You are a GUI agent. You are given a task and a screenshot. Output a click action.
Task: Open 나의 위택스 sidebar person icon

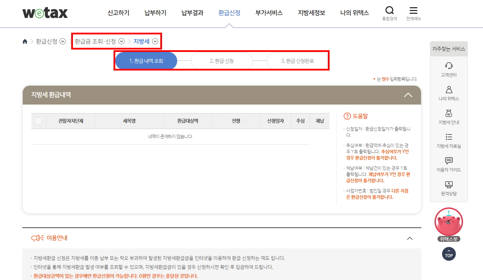pos(449,89)
